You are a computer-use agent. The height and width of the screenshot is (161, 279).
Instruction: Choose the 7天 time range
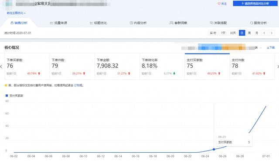pos(223,33)
